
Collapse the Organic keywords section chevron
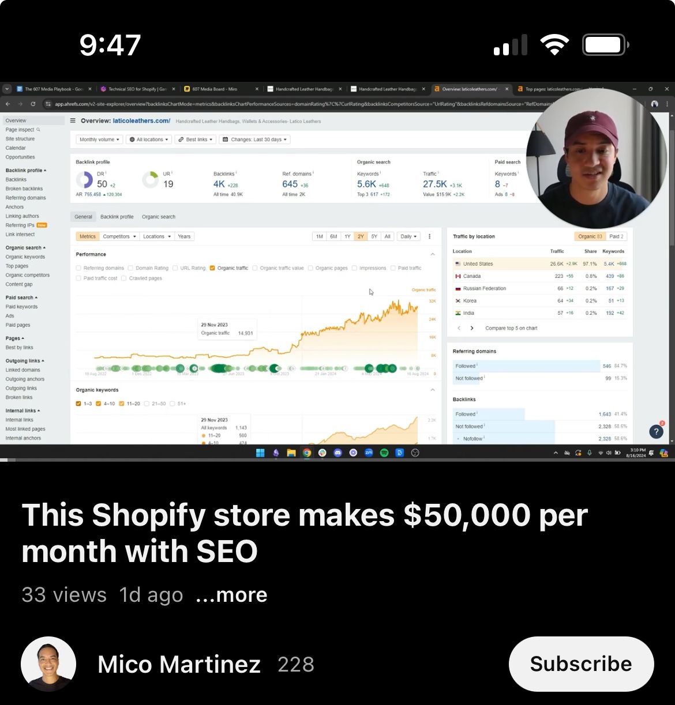pos(433,390)
